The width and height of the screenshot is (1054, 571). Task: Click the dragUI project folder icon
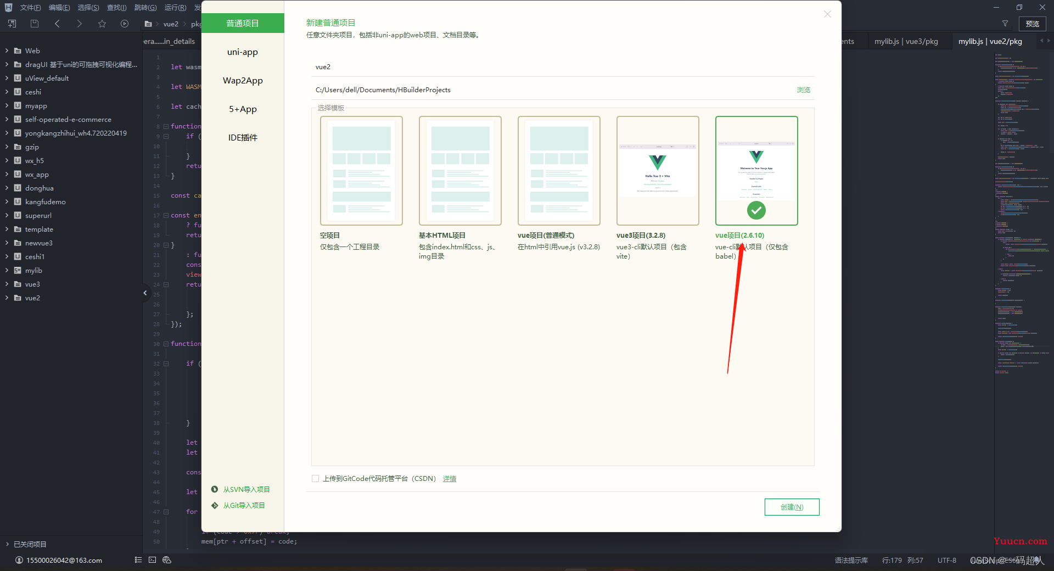pos(18,64)
